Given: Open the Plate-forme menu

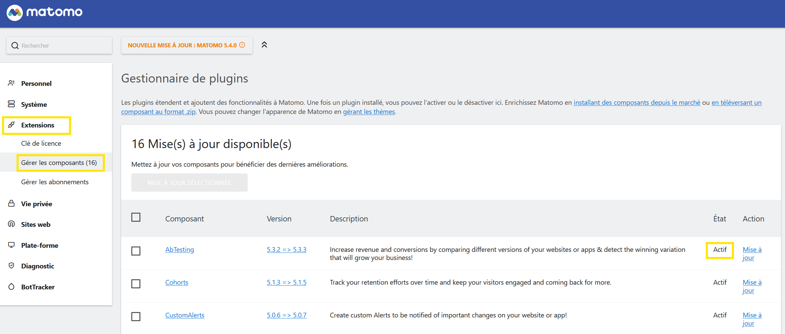Looking at the screenshot, I should pos(40,245).
